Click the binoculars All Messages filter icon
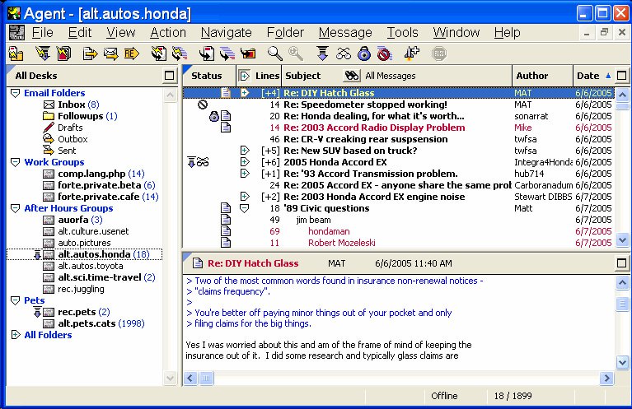Viewport: 632px width, 409px height. tap(352, 76)
